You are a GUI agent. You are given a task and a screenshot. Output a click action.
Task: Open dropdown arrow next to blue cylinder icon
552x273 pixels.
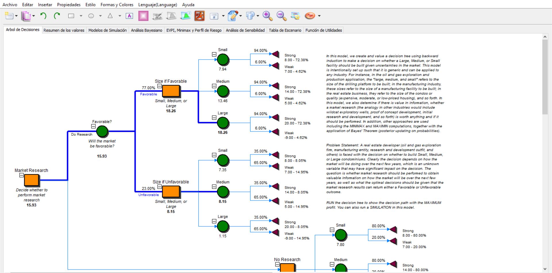coord(258,16)
